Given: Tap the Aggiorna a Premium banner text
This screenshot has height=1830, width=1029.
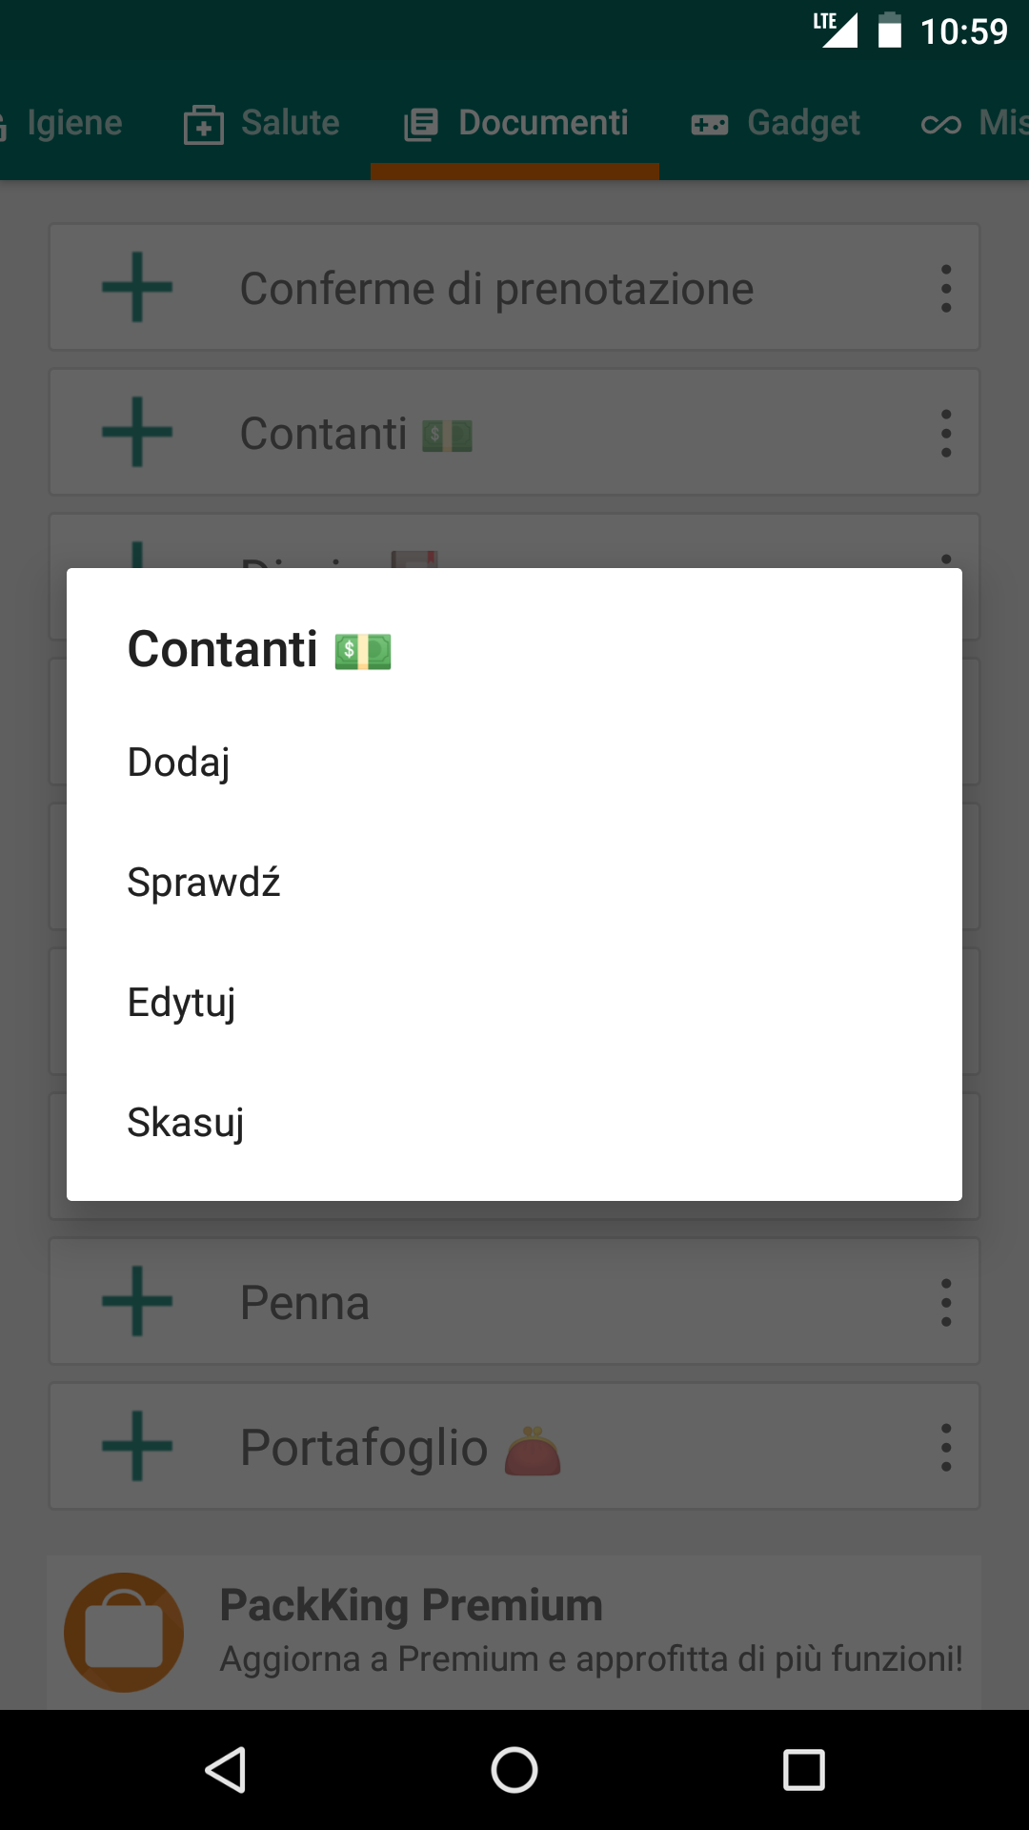Looking at the screenshot, I should tap(591, 1659).
